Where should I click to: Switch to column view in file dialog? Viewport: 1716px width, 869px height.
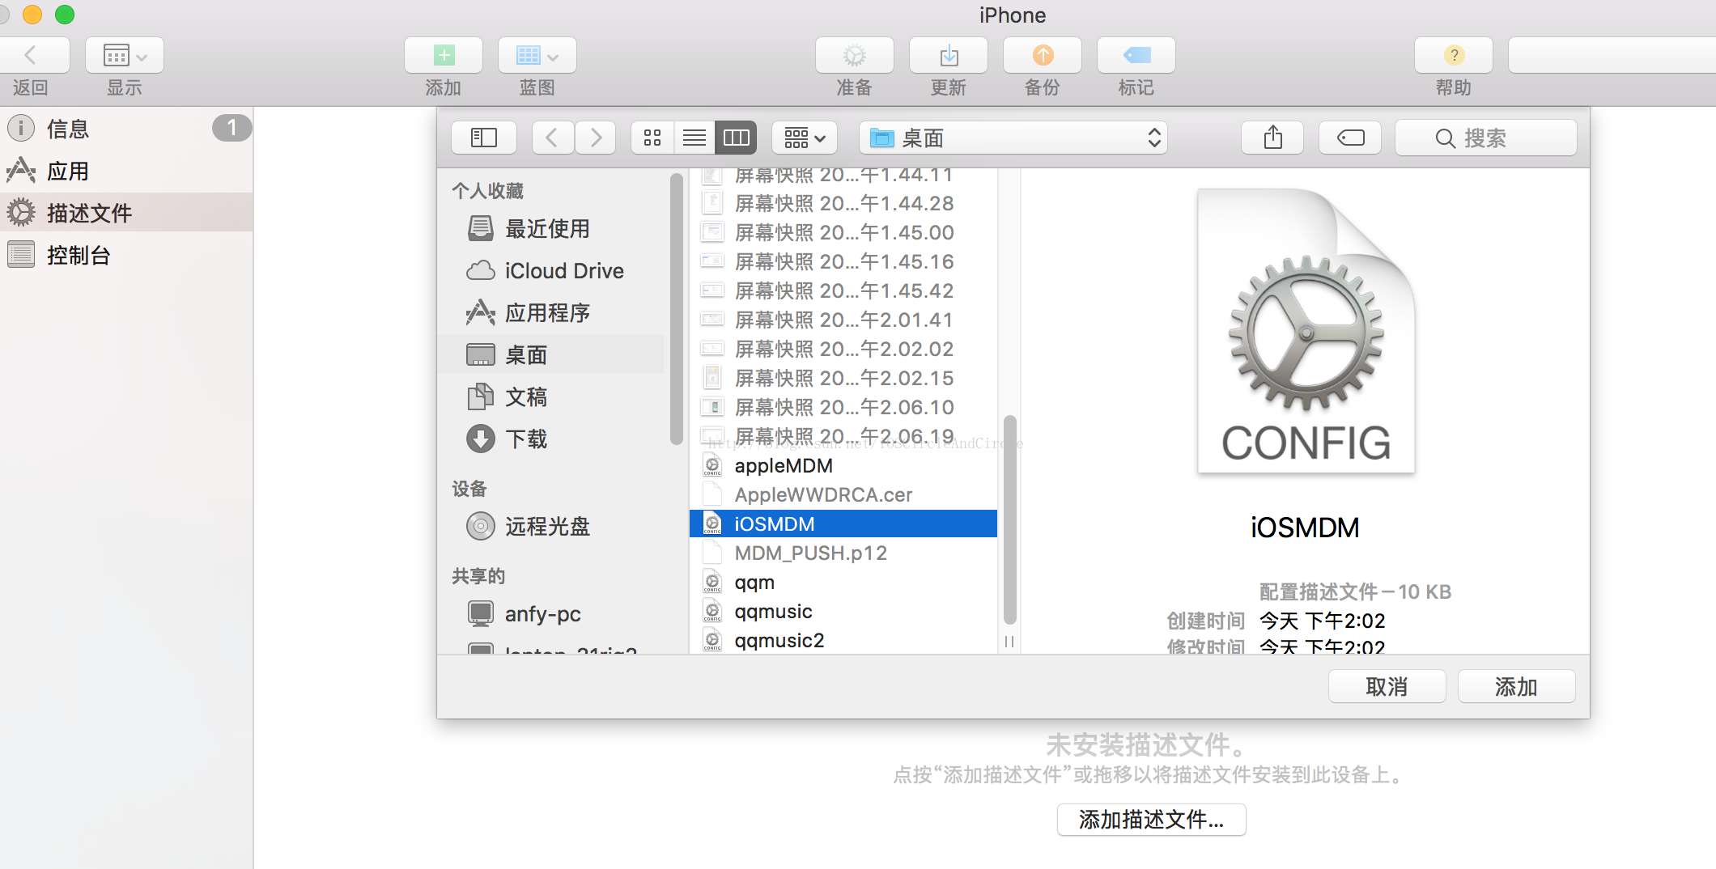click(737, 138)
